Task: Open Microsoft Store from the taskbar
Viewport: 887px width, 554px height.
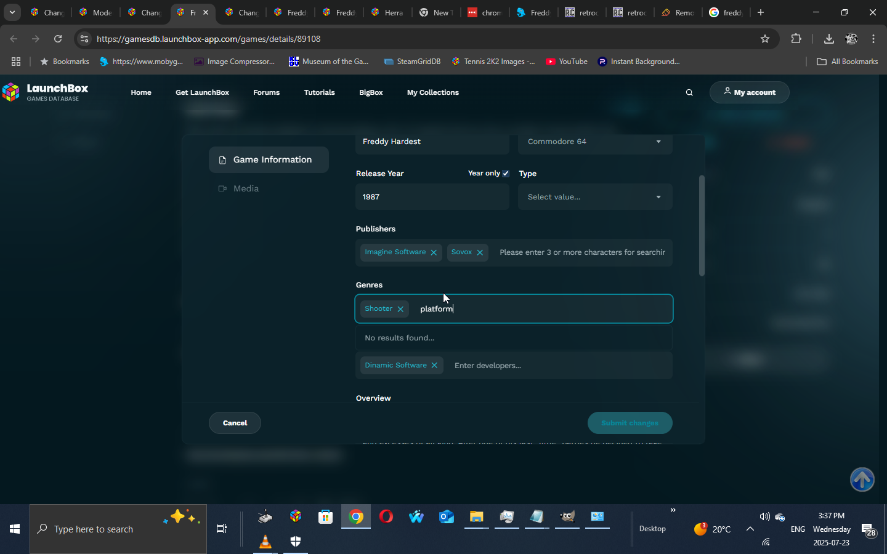Action: (x=325, y=516)
